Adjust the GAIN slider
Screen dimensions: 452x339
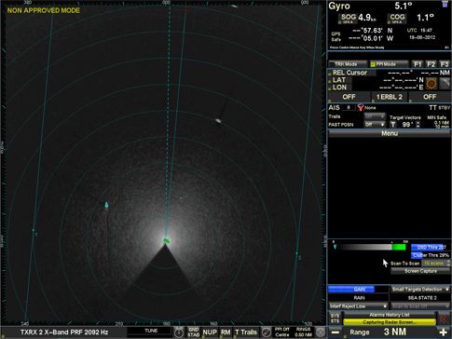tap(359, 290)
